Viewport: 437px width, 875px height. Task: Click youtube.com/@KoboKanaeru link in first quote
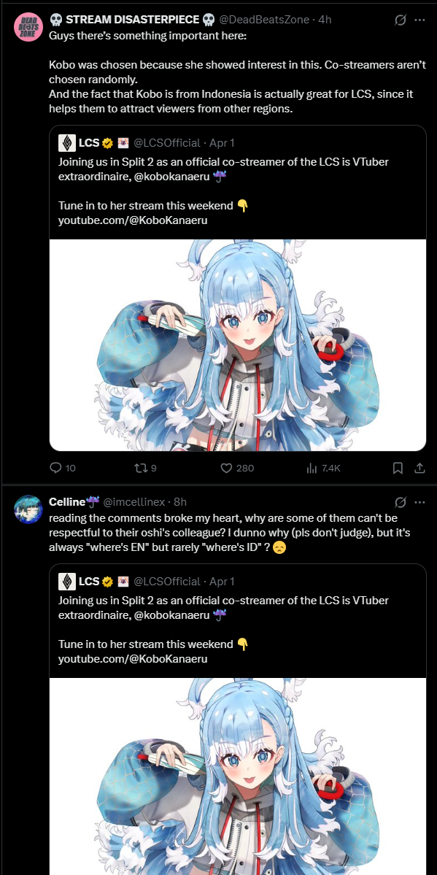tap(133, 220)
